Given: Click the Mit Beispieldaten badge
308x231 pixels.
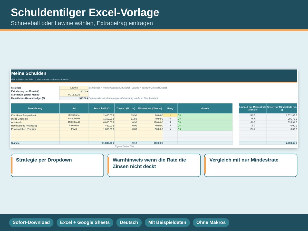Looking at the screenshot, I should [x=167, y=223].
